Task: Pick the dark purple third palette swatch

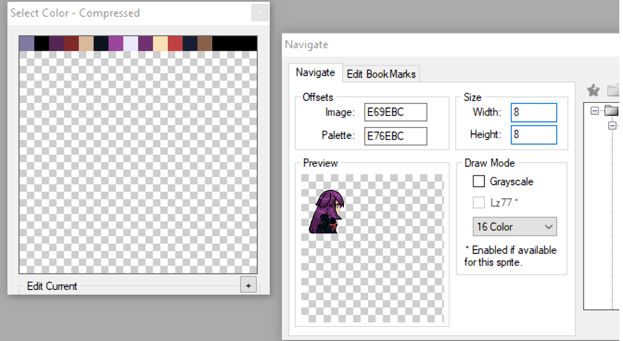Action: tap(57, 43)
